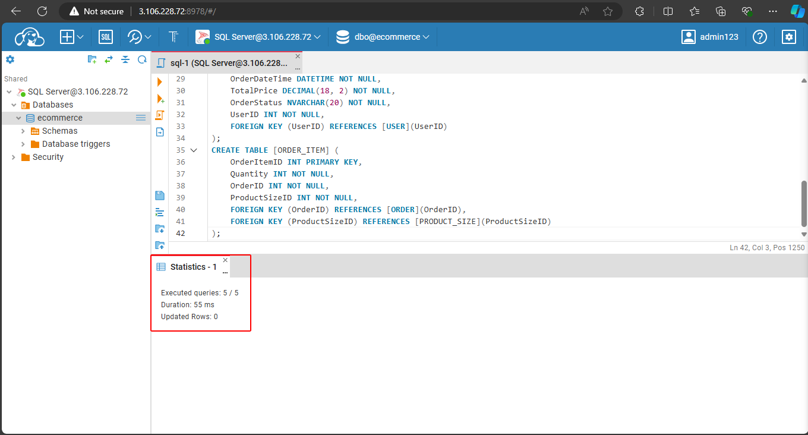This screenshot has width=808, height=435.
Task: Open the browser collections icon
Action: coord(721,11)
